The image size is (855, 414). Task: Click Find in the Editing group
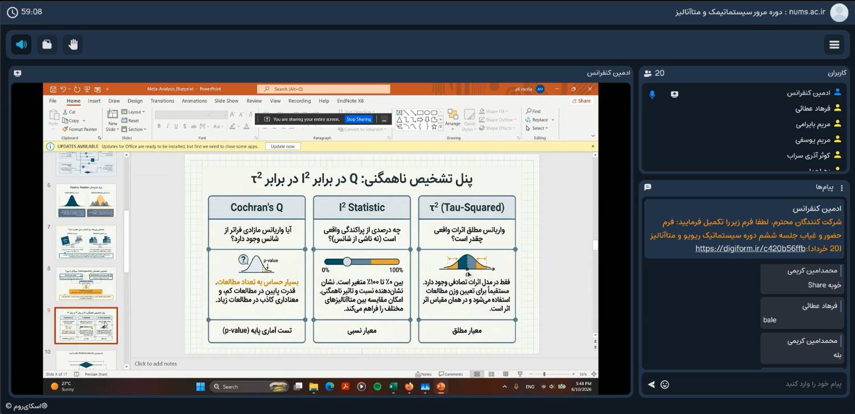pos(534,112)
